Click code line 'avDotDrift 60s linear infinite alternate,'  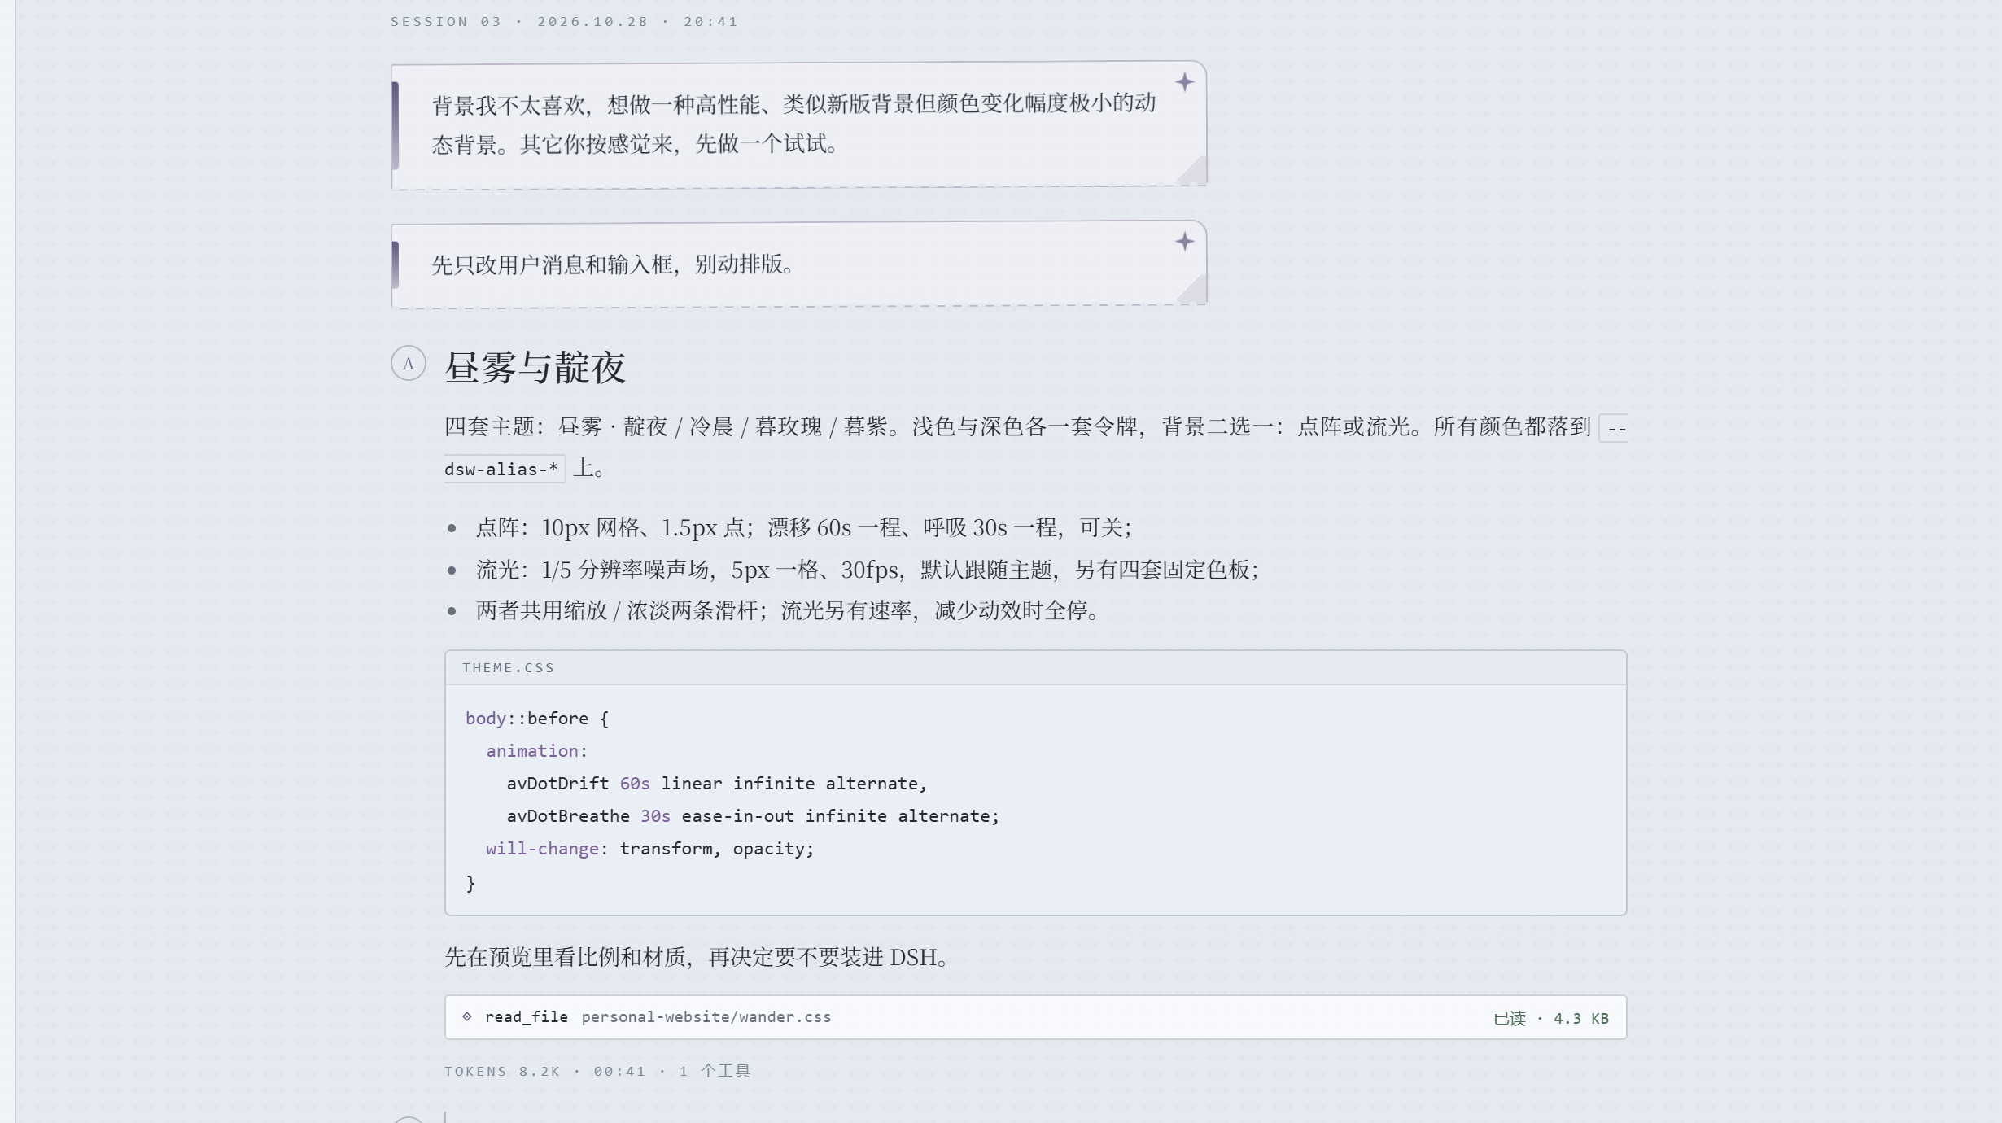click(717, 784)
